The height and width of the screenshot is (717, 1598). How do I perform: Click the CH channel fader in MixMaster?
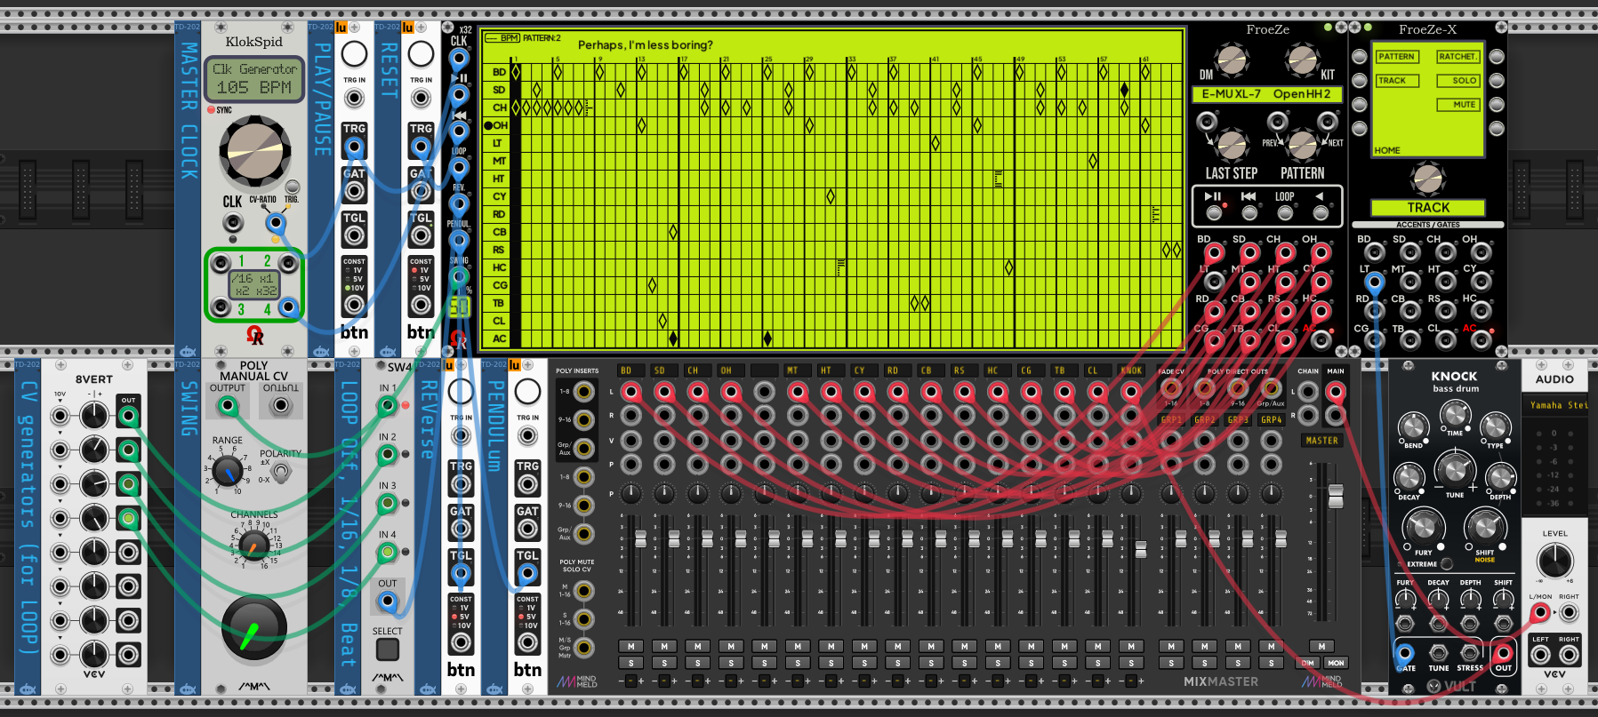click(707, 538)
